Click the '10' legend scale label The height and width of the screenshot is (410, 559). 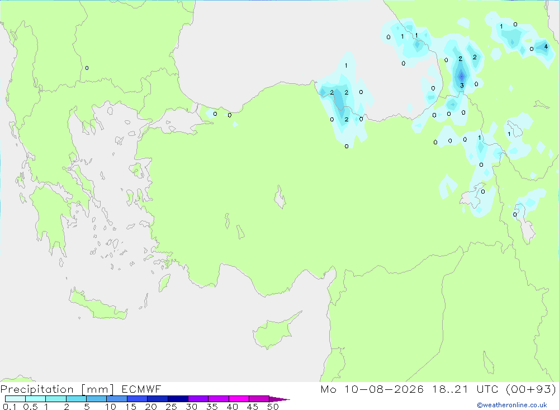pos(111,407)
